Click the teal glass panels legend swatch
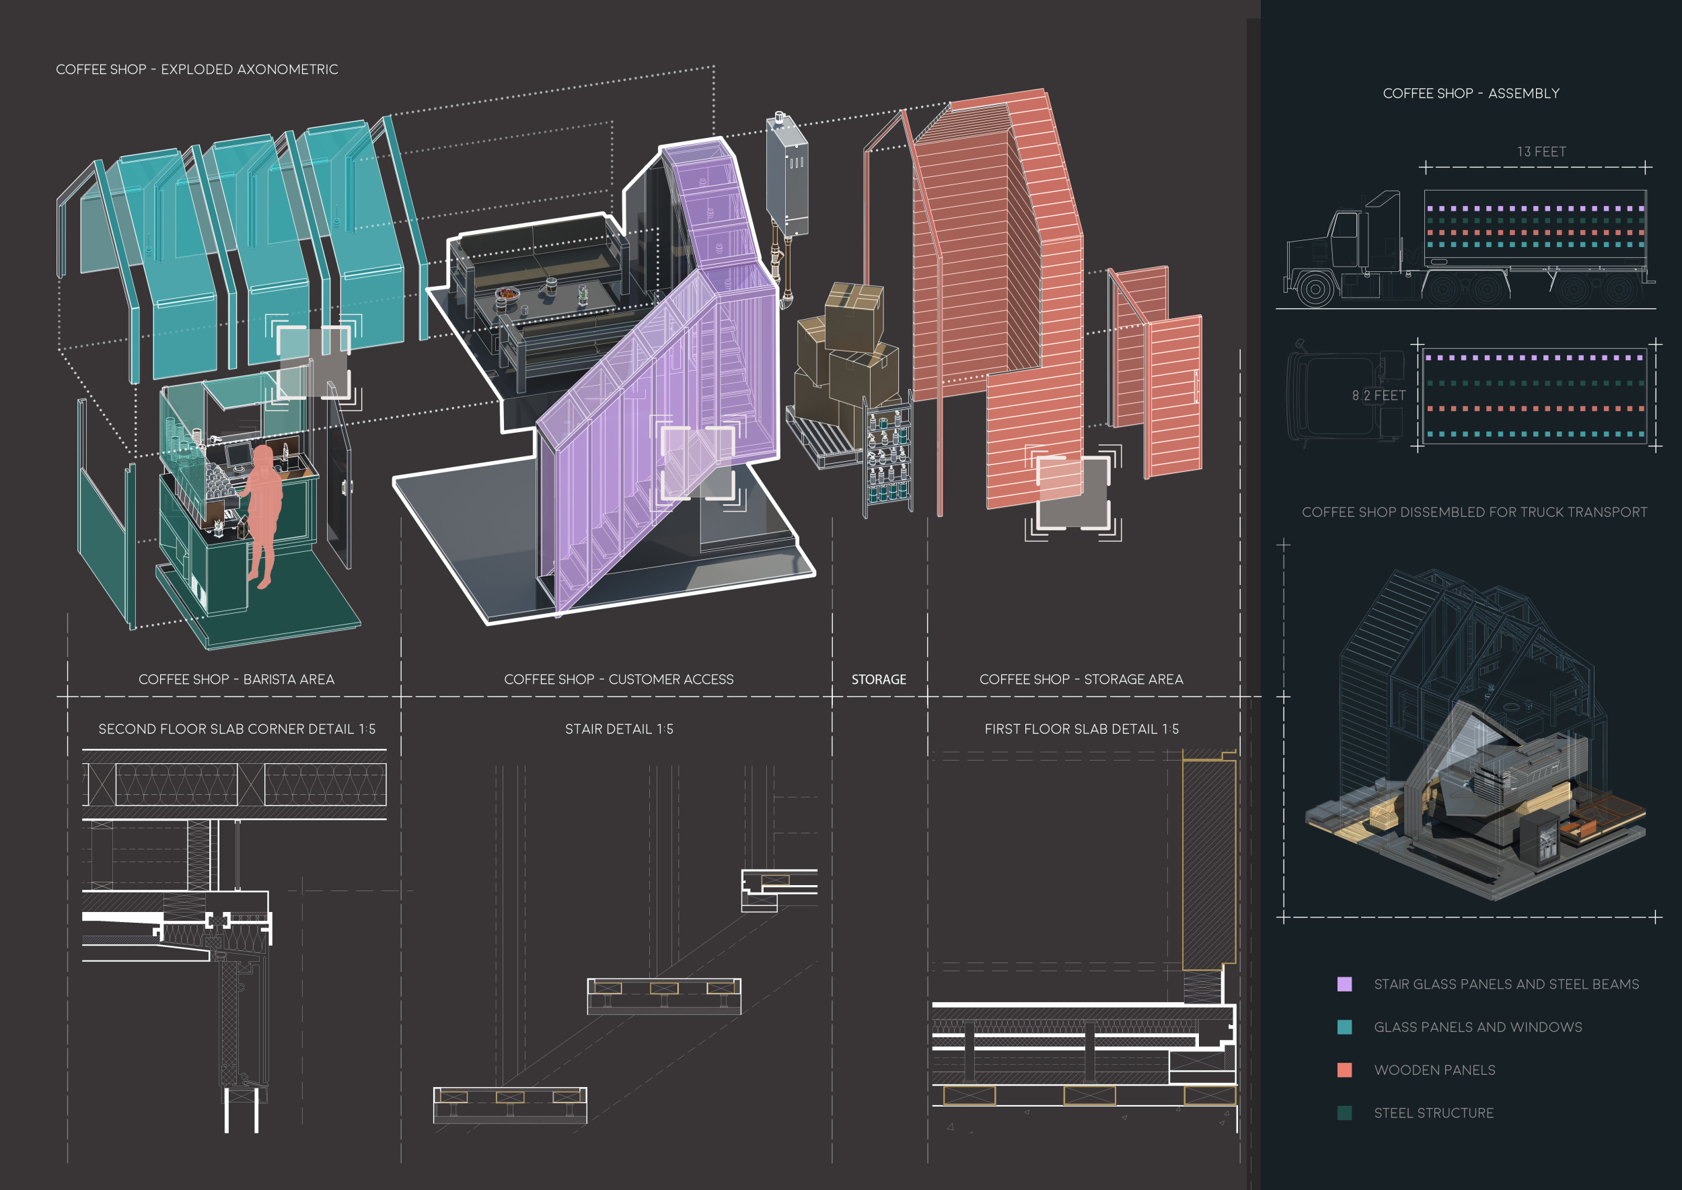1682x1190 pixels. (1344, 1027)
